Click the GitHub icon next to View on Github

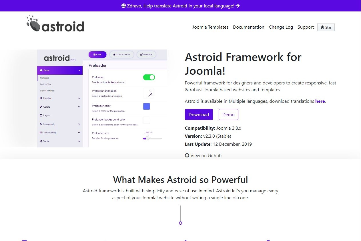pos(187,155)
